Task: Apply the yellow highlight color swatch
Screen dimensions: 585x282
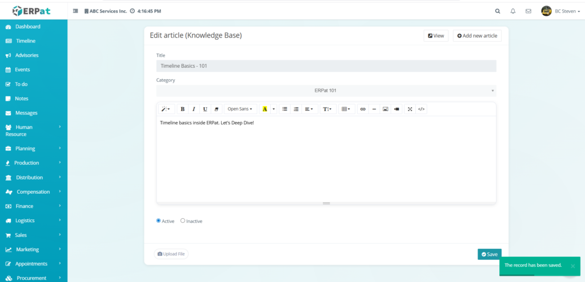Action: click(x=265, y=109)
